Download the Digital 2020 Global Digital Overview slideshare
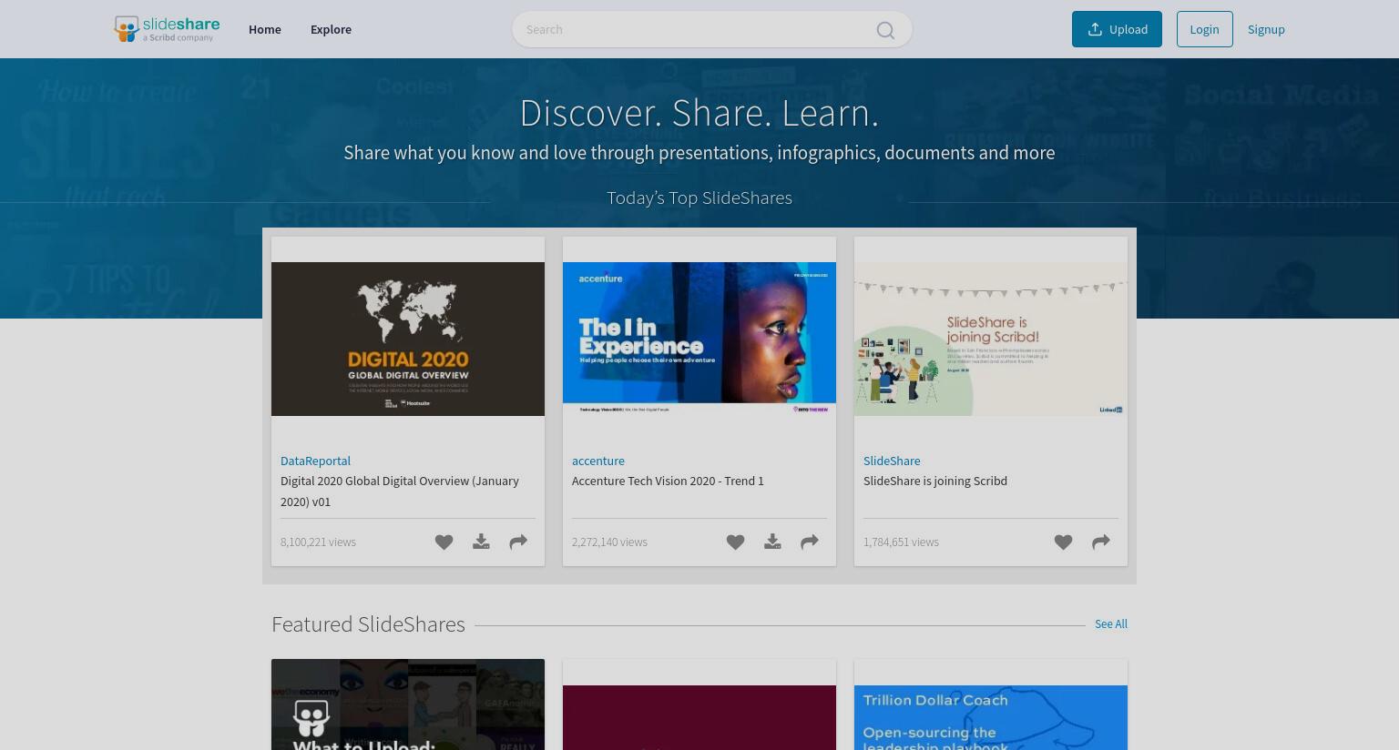1399x750 pixels. coord(481,542)
